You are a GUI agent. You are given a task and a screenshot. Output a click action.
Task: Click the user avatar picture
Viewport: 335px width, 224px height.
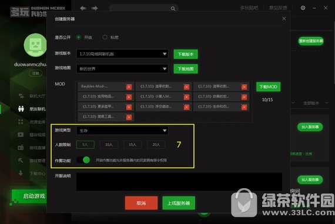tap(35, 45)
